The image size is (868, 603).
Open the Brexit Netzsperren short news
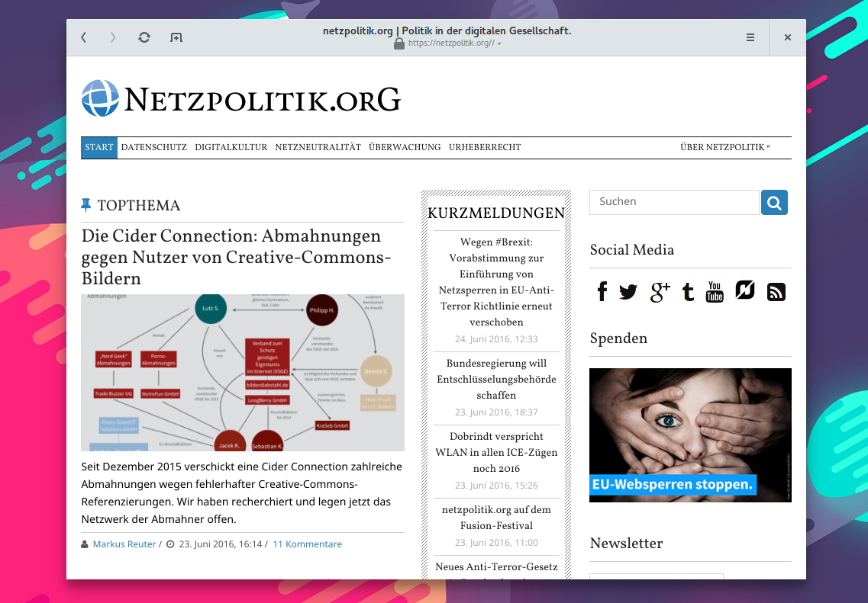tap(496, 282)
